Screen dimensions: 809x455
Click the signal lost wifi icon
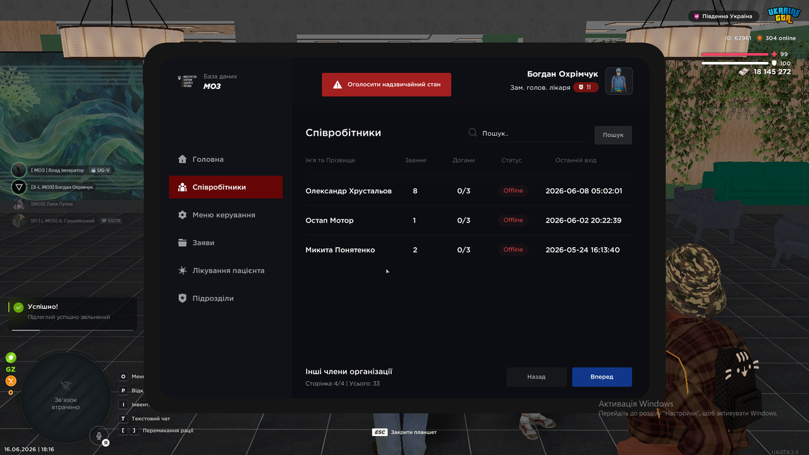point(65,385)
